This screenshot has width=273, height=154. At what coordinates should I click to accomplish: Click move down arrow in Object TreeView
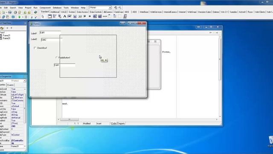pos(12,28)
